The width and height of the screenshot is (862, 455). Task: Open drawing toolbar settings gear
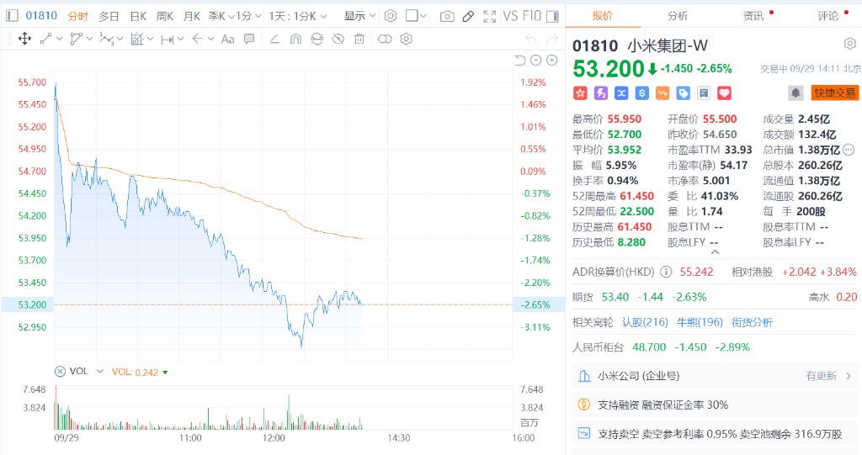point(407,39)
